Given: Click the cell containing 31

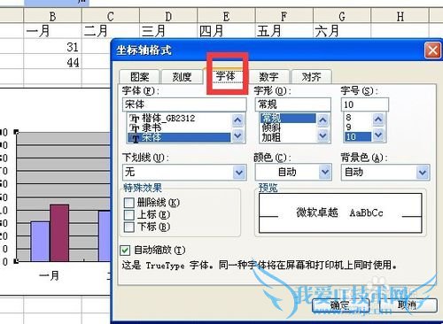Looking at the screenshot, I should (x=52, y=47).
